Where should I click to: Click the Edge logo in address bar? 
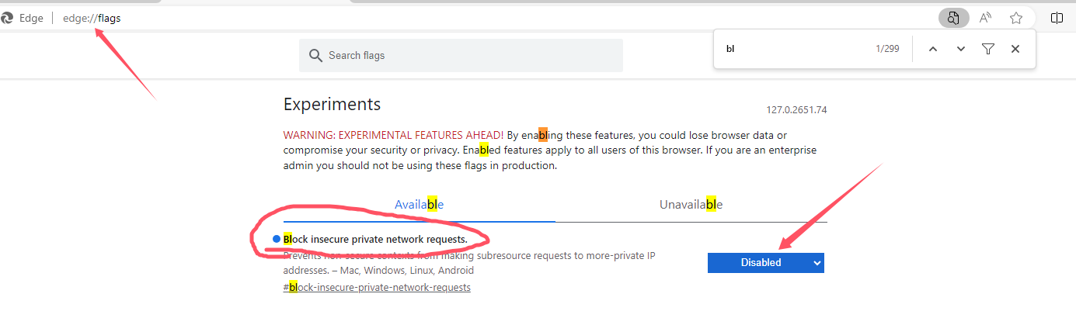pos(7,18)
